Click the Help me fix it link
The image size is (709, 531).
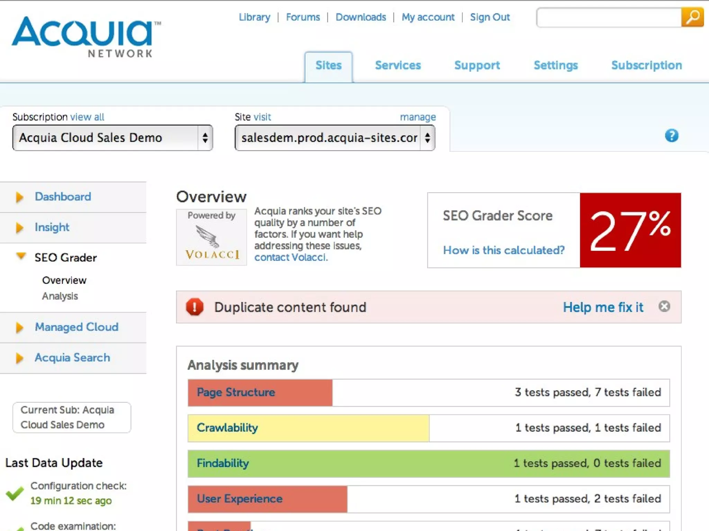pyautogui.click(x=603, y=307)
